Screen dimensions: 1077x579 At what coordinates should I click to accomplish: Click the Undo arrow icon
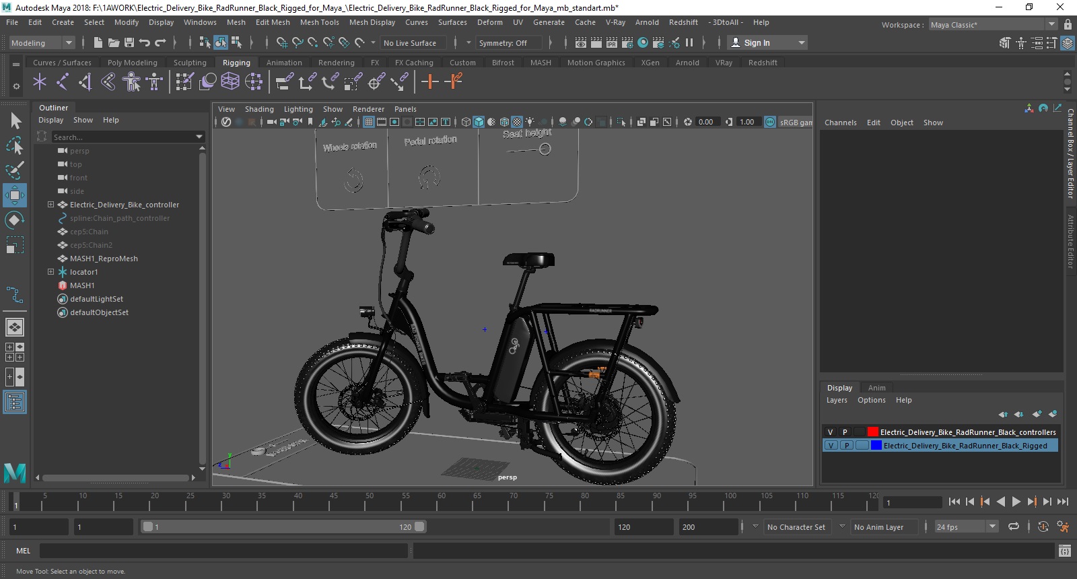pyautogui.click(x=145, y=42)
